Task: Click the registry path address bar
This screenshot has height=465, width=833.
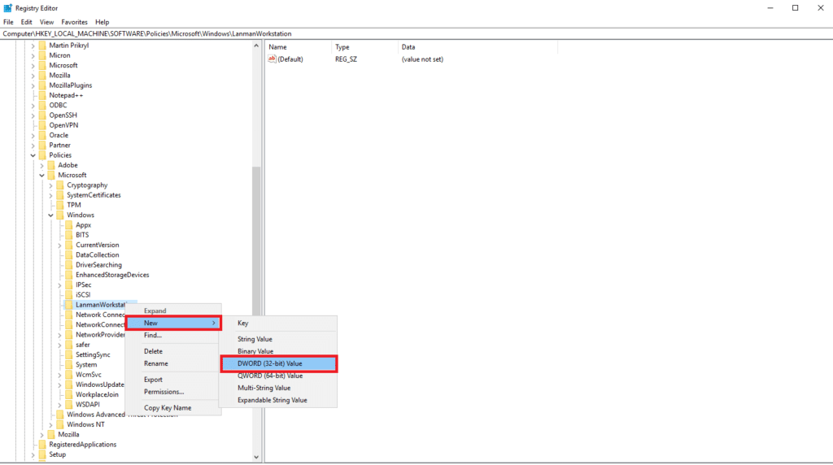Action: pyautogui.click(x=407, y=34)
